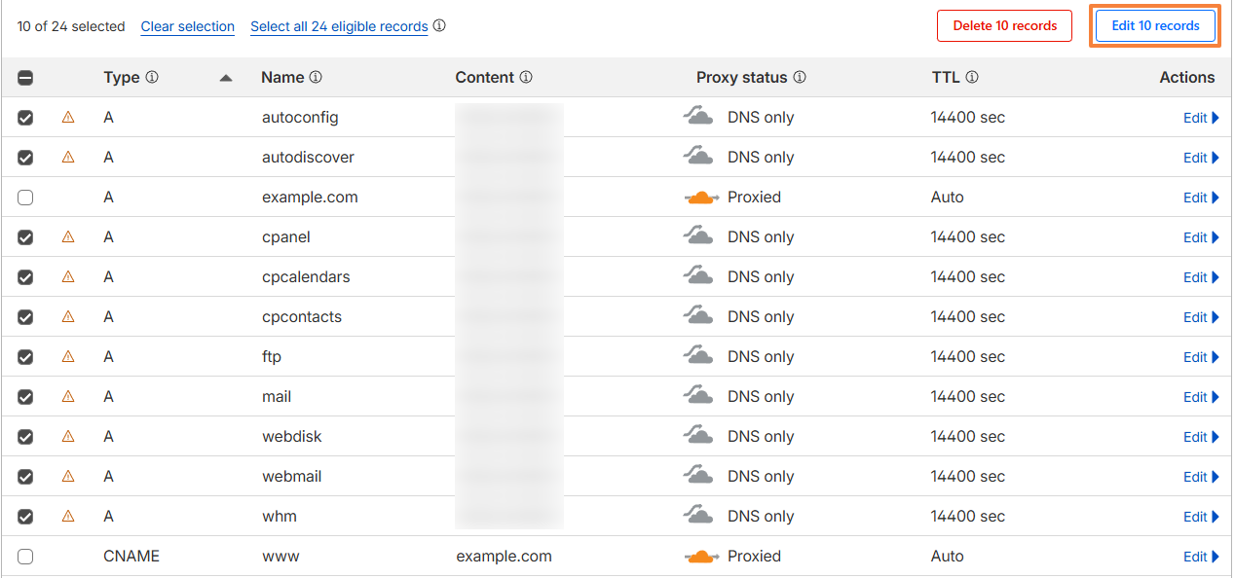This screenshot has width=1235, height=578.
Task: Click the Delete 10 records button
Action: coord(1004,26)
